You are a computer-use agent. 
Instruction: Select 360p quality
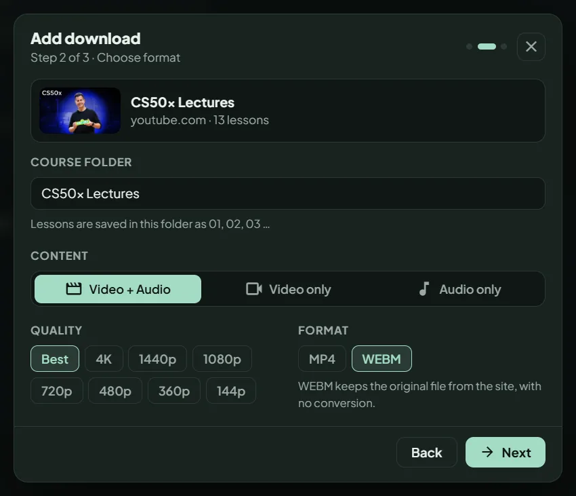click(174, 391)
